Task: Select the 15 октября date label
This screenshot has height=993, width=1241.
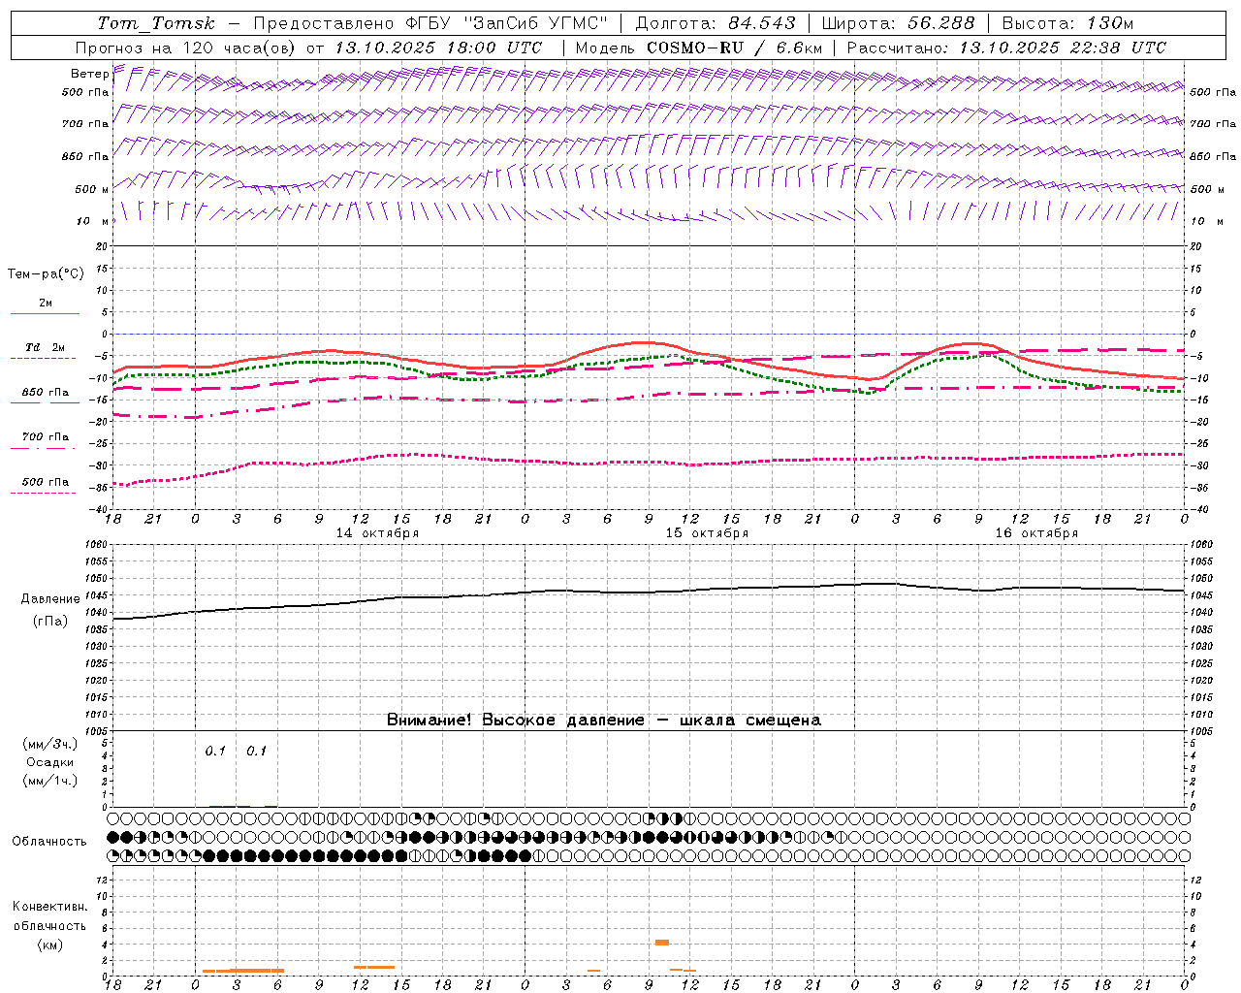Action: coord(707,533)
